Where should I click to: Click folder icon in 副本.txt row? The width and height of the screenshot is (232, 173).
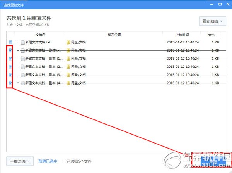click(x=68, y=50)
